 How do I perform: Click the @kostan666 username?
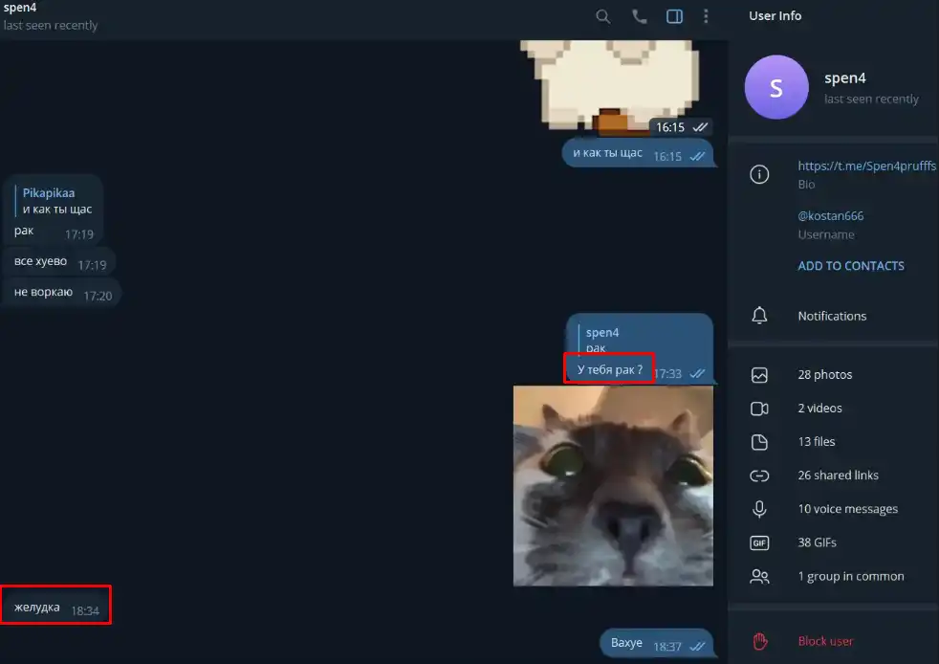tap(831, 215)
